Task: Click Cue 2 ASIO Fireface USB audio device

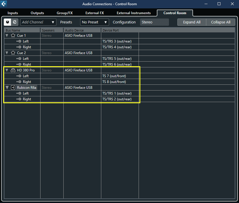Action: point(79,53)
